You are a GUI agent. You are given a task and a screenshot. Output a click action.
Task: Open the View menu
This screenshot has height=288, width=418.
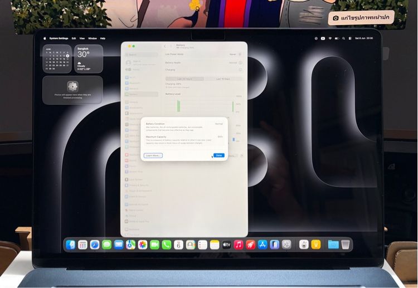pyautogui.click(x=82, y=38)
